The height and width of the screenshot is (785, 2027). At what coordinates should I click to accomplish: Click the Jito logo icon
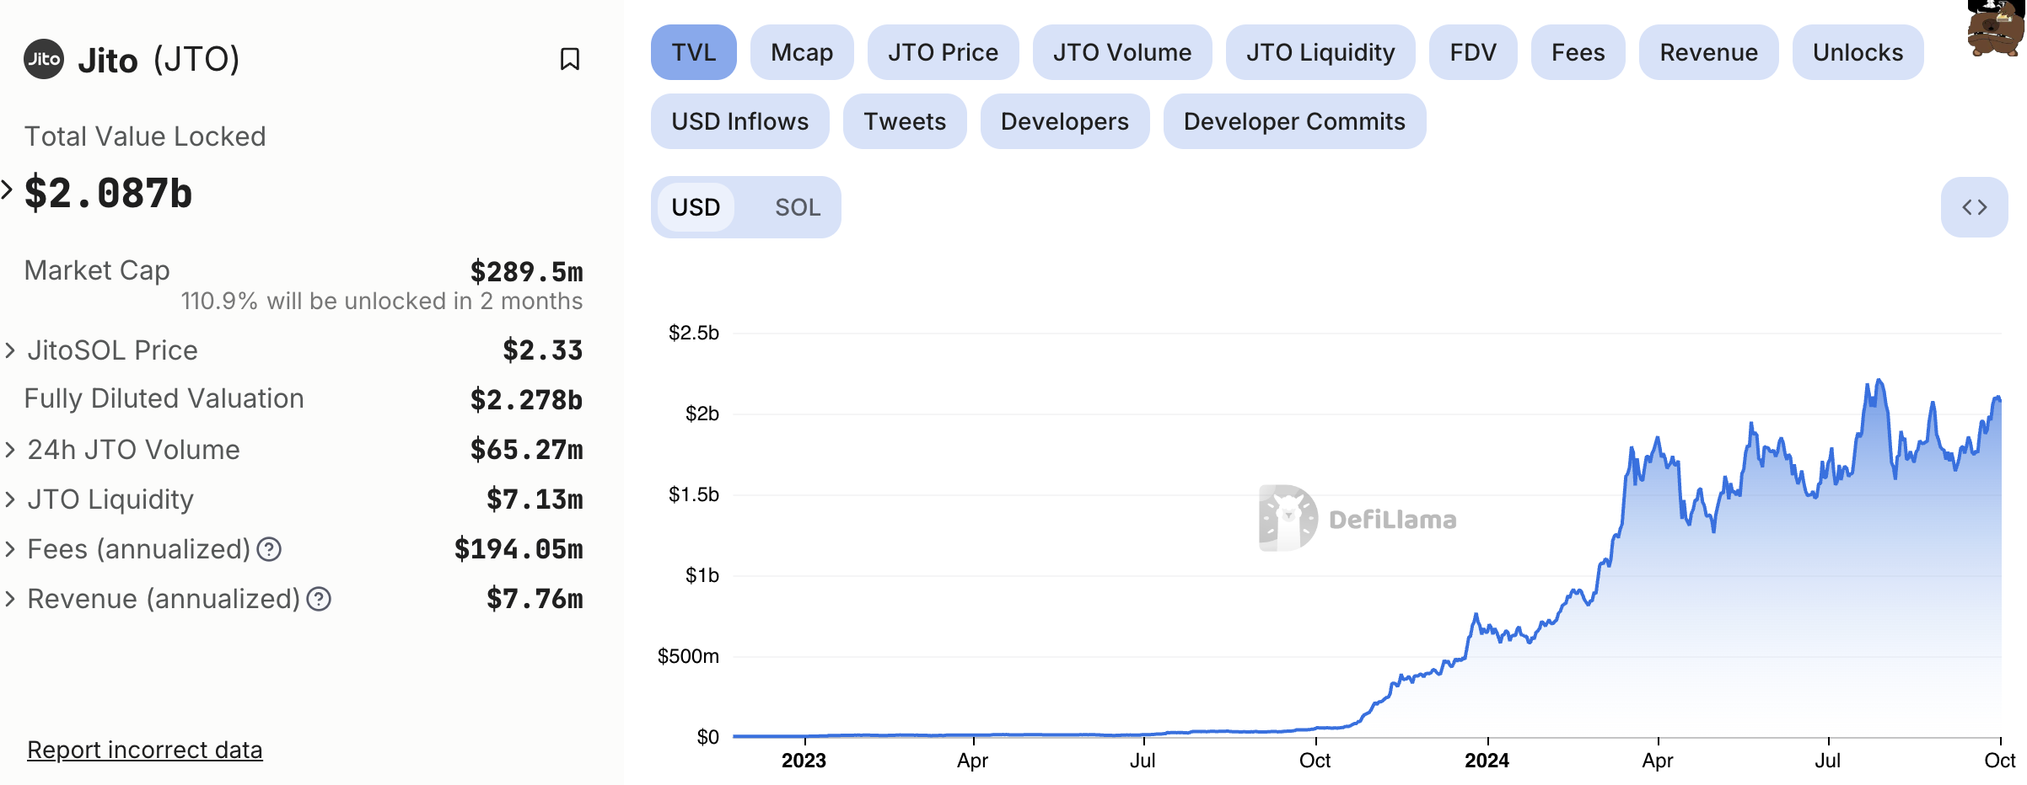coord(44,59)
